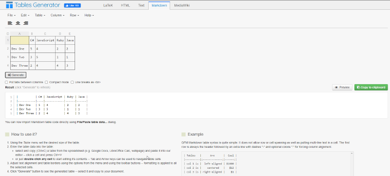The height and width of the screenshot is (176, 390).
Task: Select the empty cell A1
Action: 19,40
